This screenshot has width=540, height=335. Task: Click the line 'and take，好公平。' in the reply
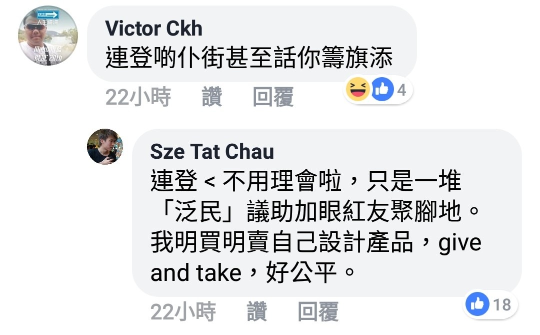point(252,272)
